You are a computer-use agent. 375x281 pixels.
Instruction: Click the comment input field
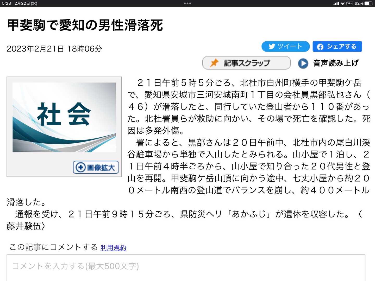[186, 268]
